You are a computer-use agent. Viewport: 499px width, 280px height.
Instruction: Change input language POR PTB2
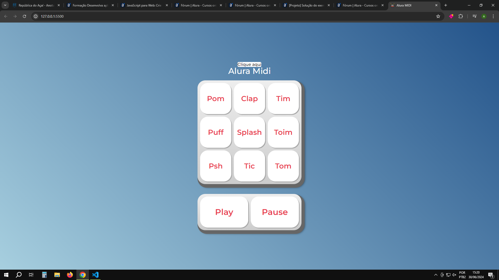pyautogui.click(x=462, y=275)
